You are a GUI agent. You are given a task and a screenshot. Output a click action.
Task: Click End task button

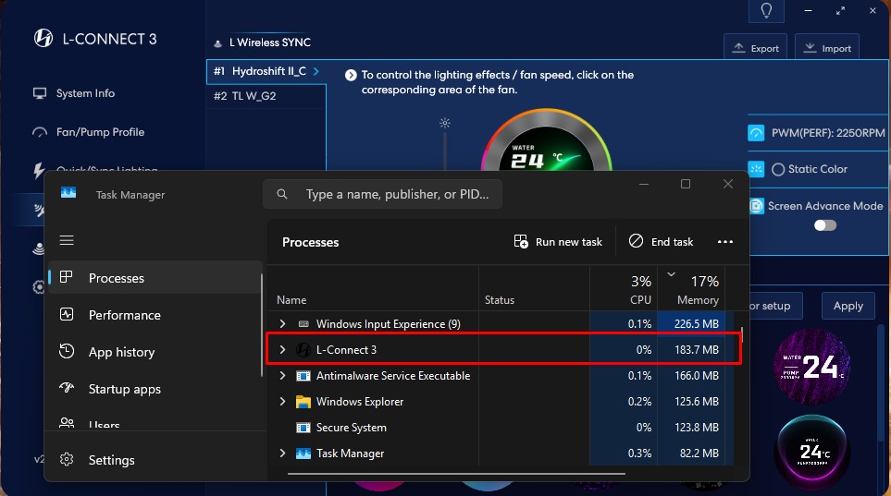click(x=661, y=242)
